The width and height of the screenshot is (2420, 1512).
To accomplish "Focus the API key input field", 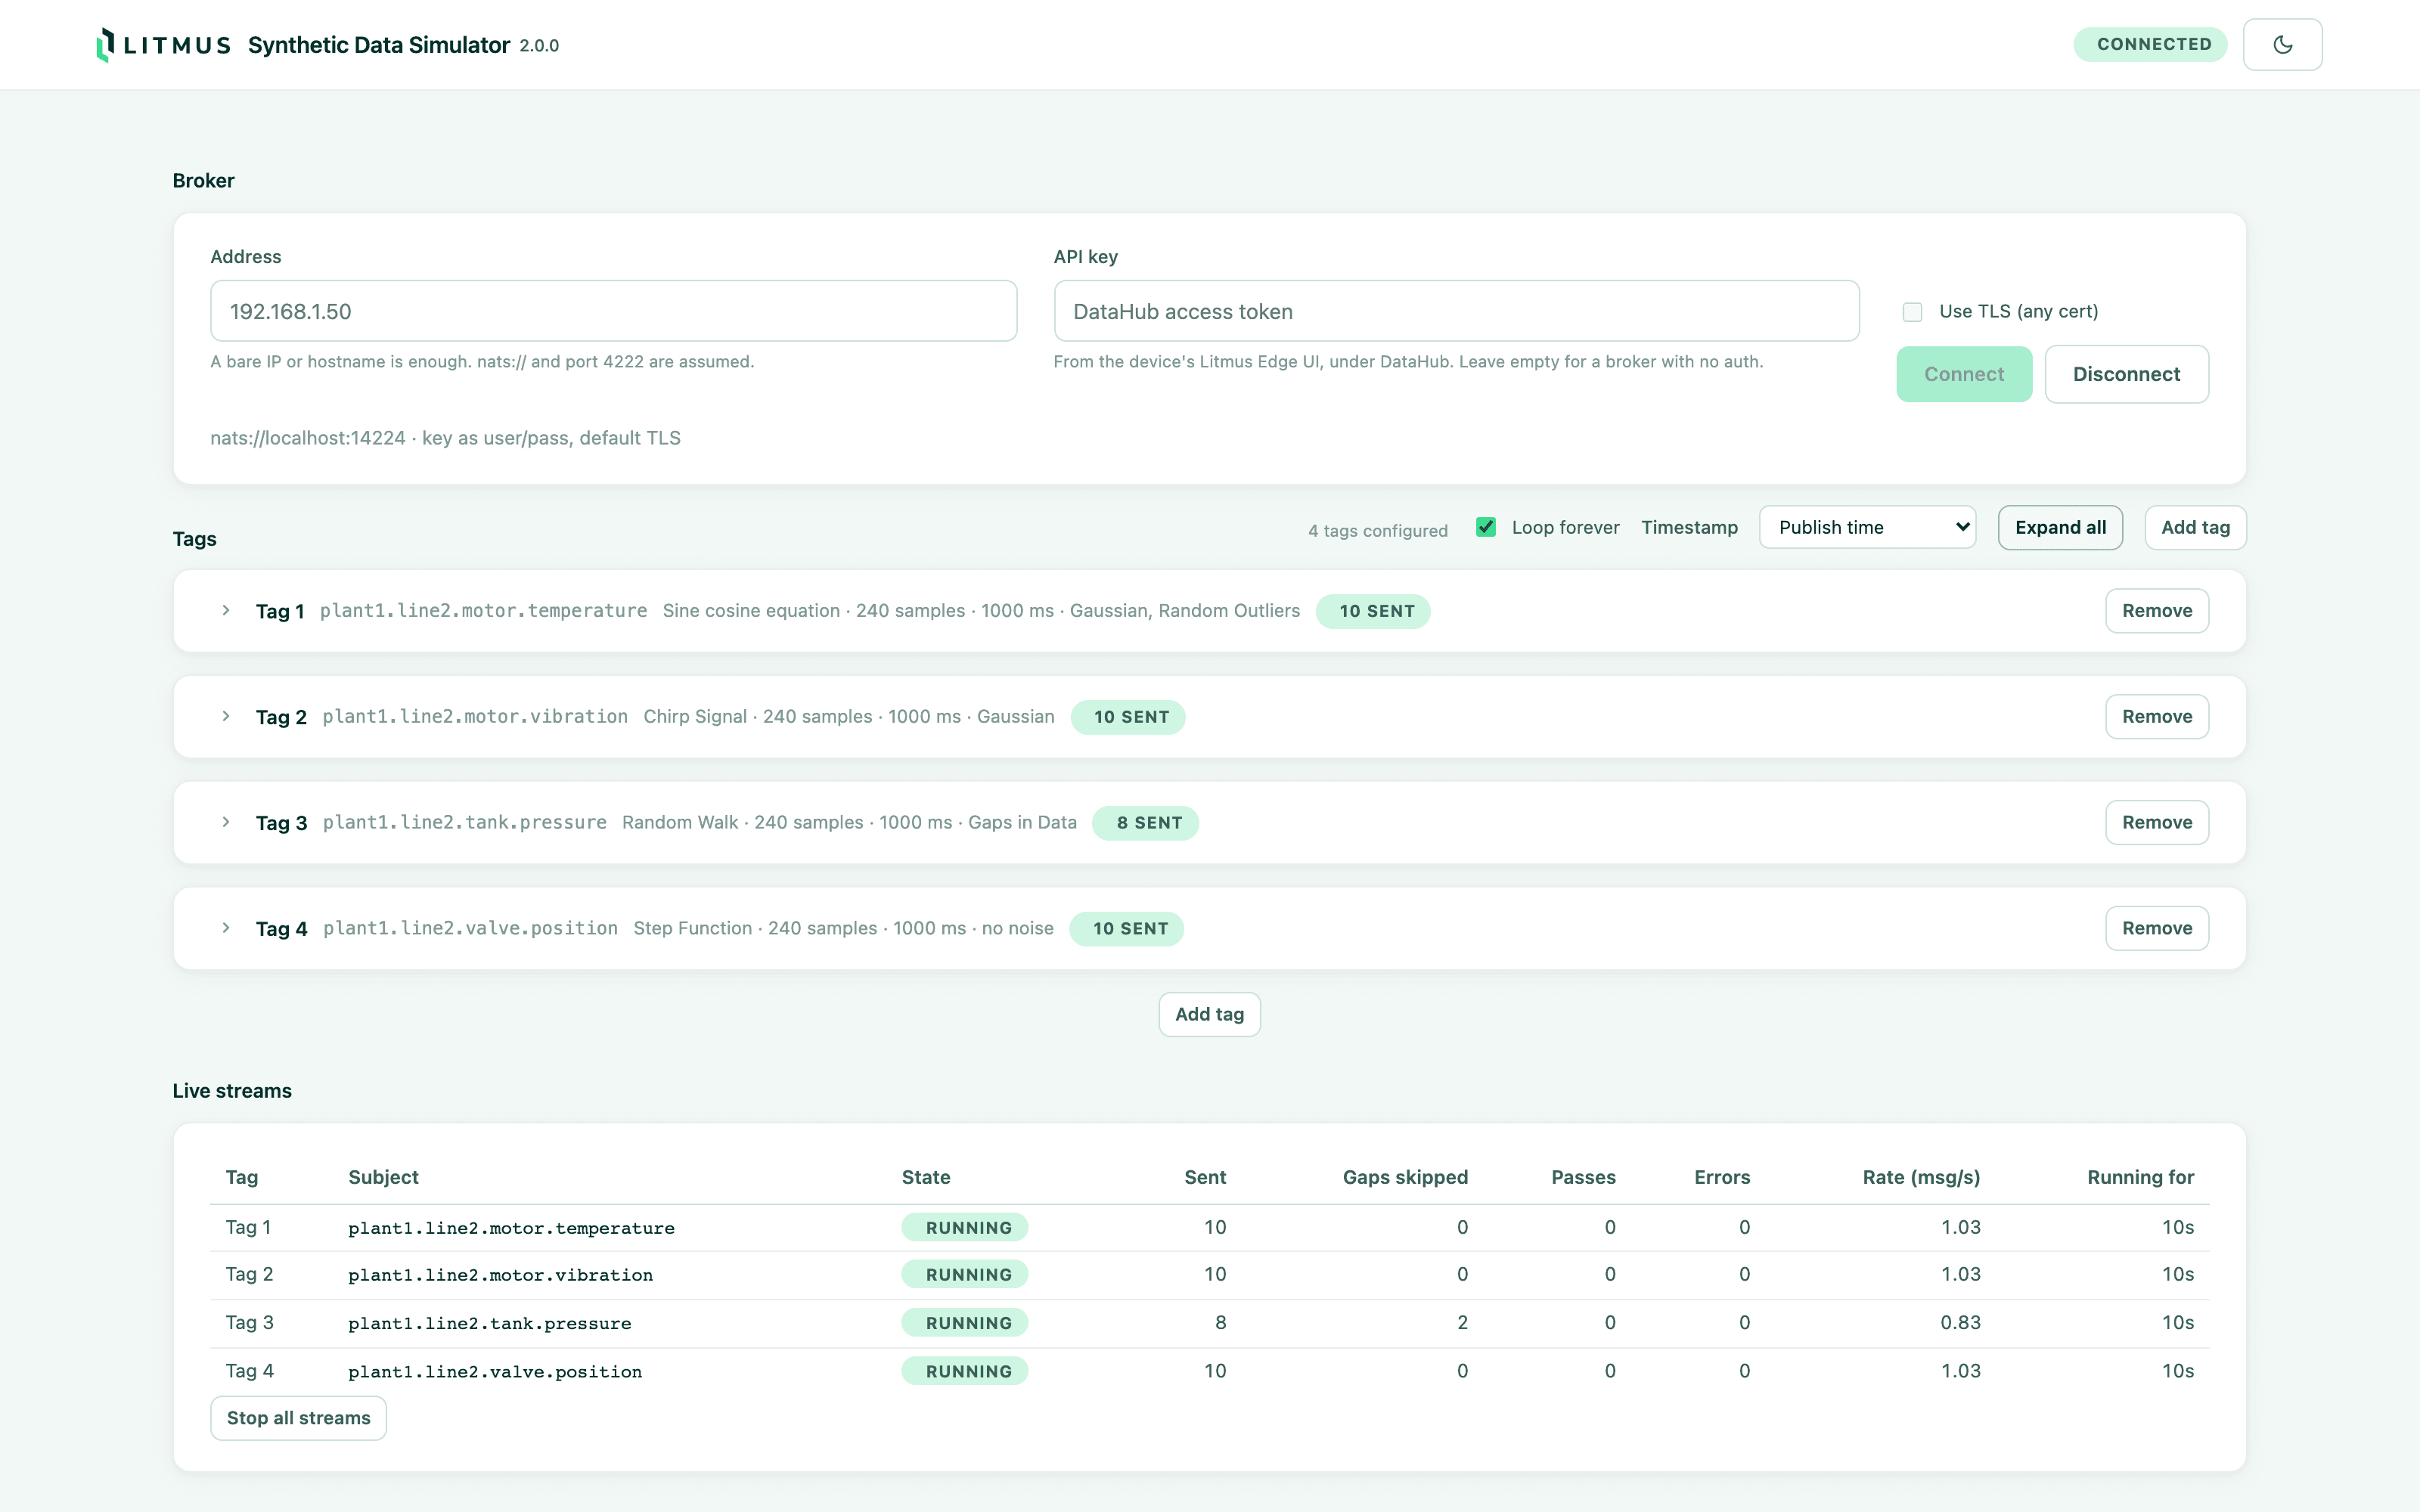I will tap(1456, 311).
